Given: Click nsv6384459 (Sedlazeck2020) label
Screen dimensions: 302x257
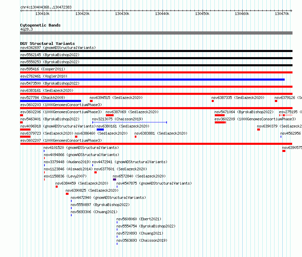Looking at the screenshot, I should [82, 183].
